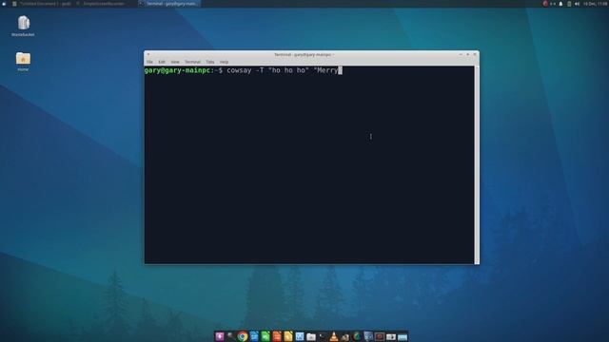Switch to Terminal taskbar button

pyautogui.click(x=169, y=4)
